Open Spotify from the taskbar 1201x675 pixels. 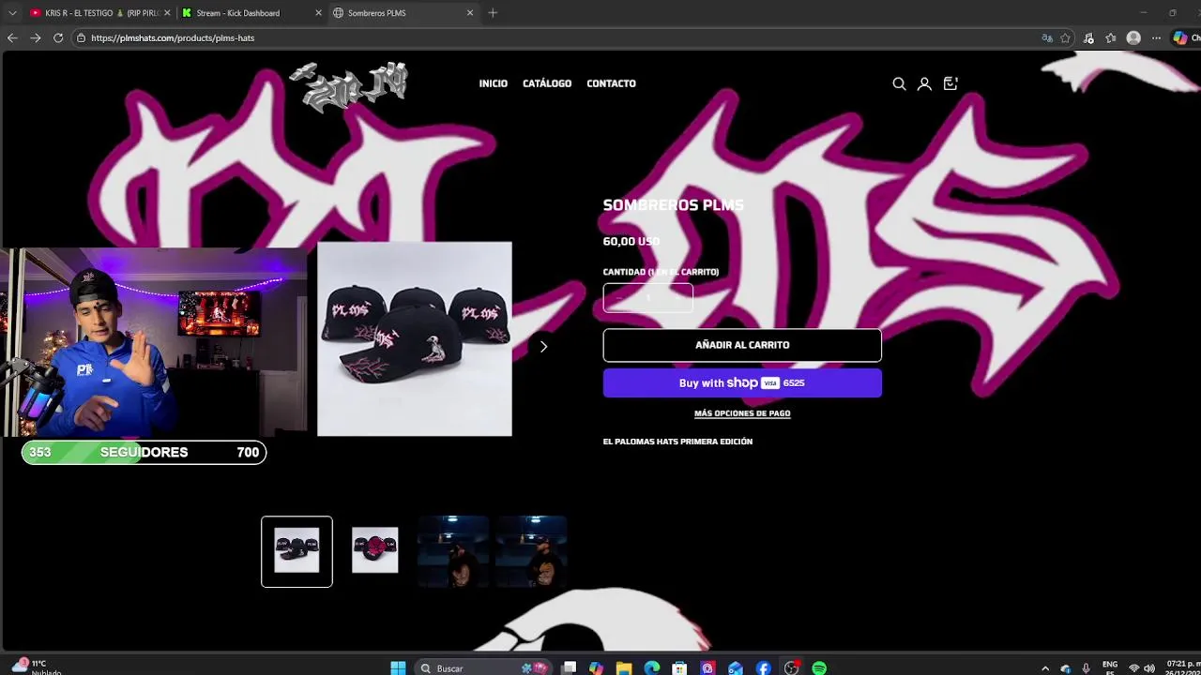[x=819, y=667]
